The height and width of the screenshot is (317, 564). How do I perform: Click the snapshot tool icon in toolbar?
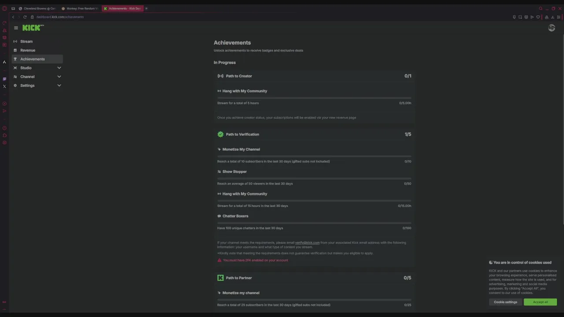pos(520,17)
